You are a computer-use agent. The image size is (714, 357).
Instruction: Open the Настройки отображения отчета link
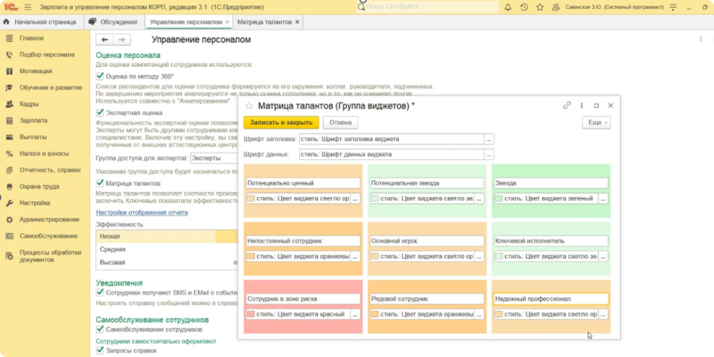tap(142, 212)
